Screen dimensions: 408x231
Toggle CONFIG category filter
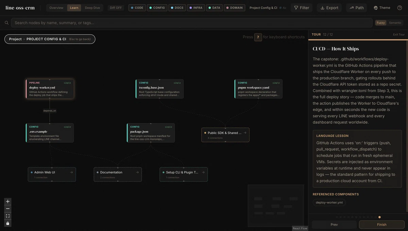pyautogui.click(x=157, y=8)
